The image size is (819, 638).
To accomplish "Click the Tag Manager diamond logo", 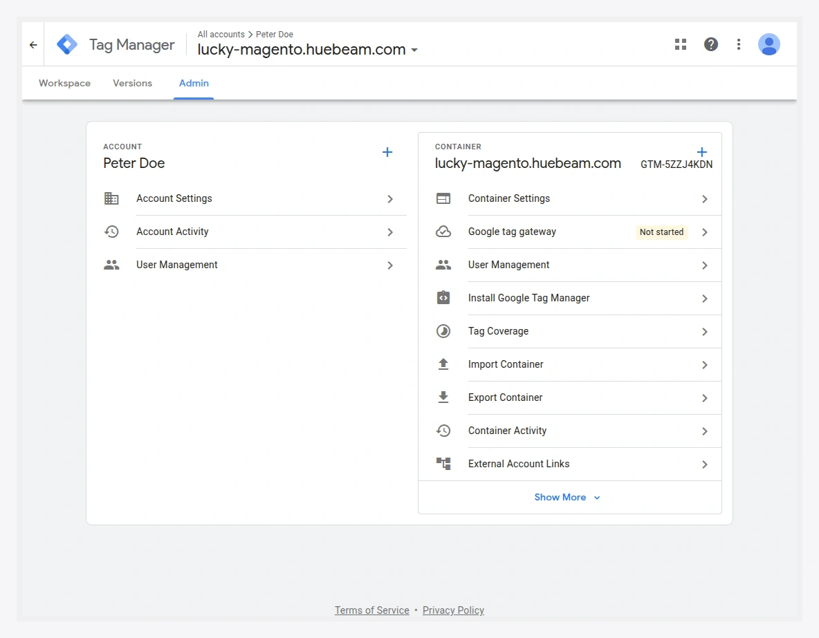I will (x=67, y=44).
